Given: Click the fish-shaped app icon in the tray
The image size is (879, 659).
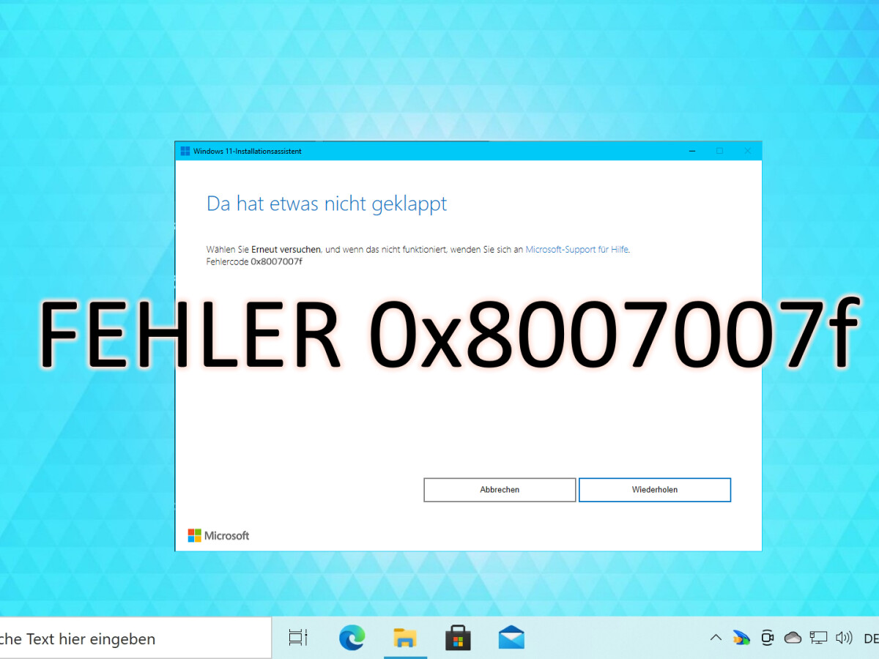Looking at the screenshot, I should [741, 638].
